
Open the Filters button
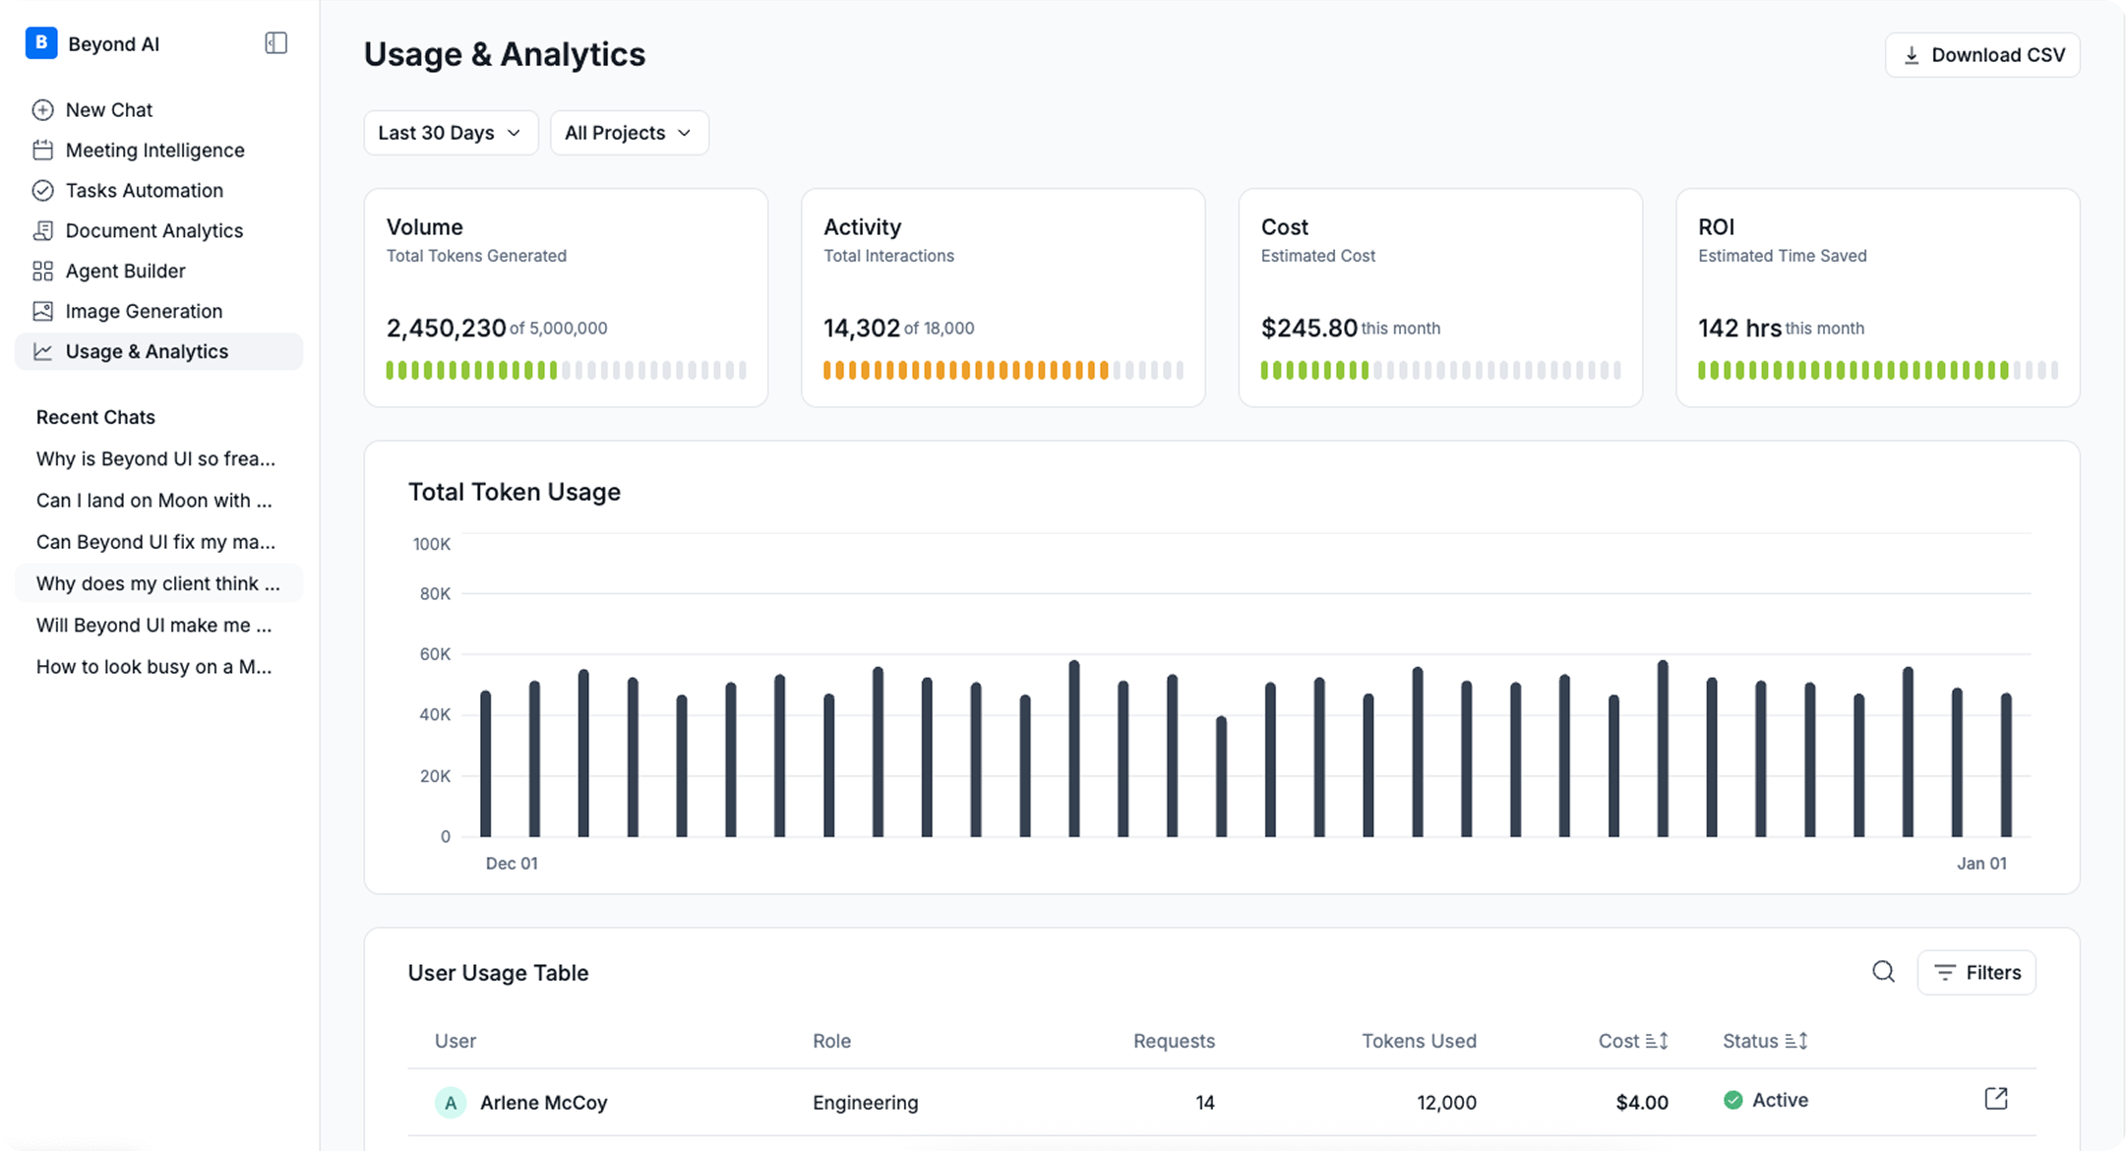click(x=1976, y=973)
